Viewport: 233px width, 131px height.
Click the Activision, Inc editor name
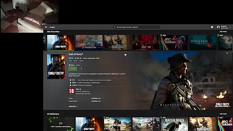(96, 98)
